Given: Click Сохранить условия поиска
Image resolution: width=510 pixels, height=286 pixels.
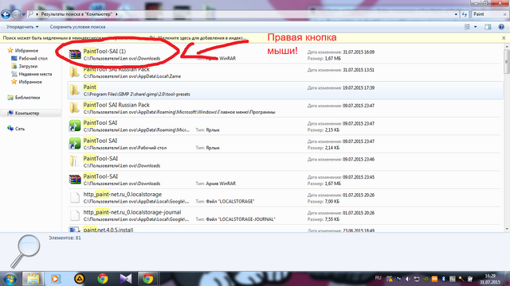Looking at the screenshot, I should coord(77,27).
